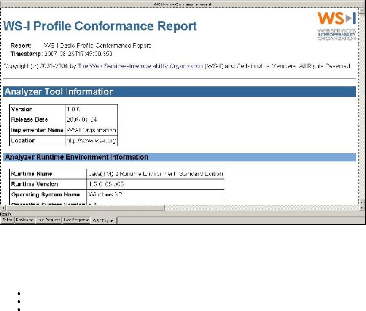The height and width of the screenshot is (311, 366).
Task: Click the Java Runtime Environment value cell
Action: click(156, 174)
